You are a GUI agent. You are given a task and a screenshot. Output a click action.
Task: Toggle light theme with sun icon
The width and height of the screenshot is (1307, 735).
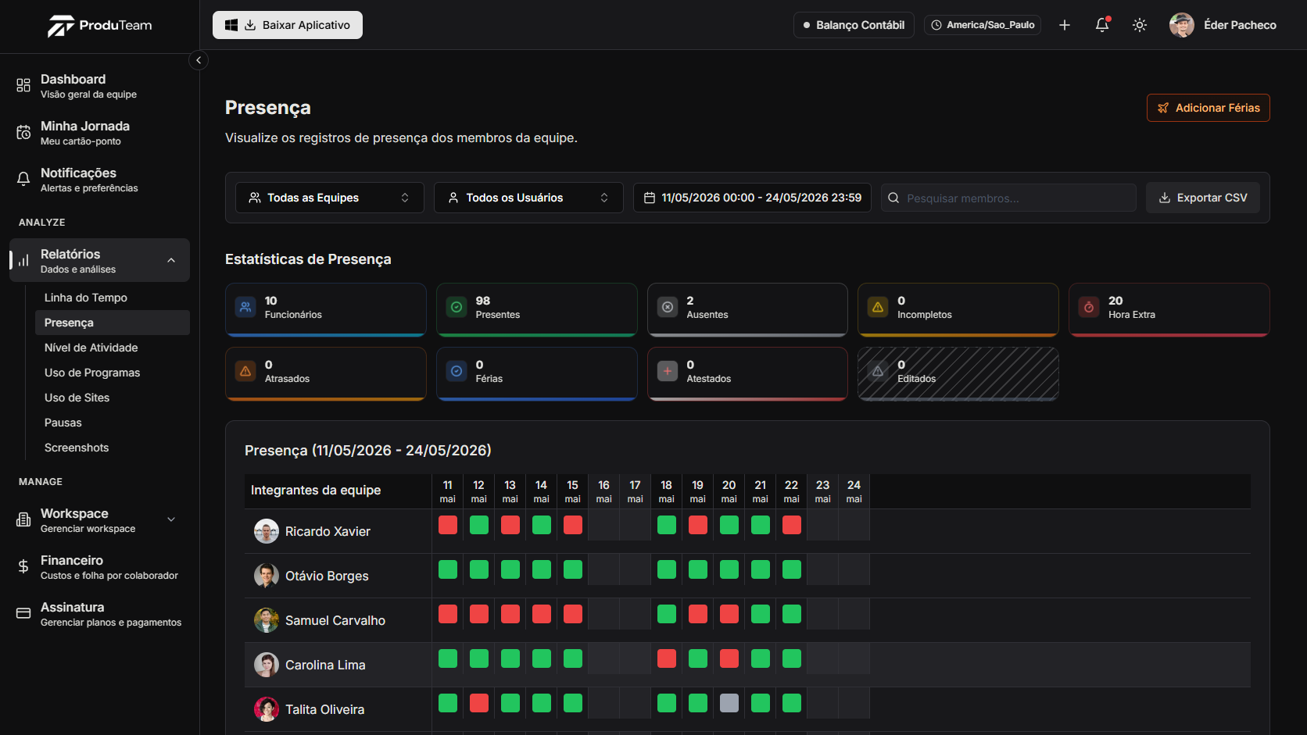pos(1140,25)
